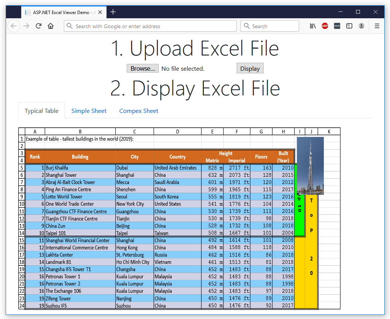Go to the browser home page icon
Viewport: 390px width, 319px height.
[51, 26]
